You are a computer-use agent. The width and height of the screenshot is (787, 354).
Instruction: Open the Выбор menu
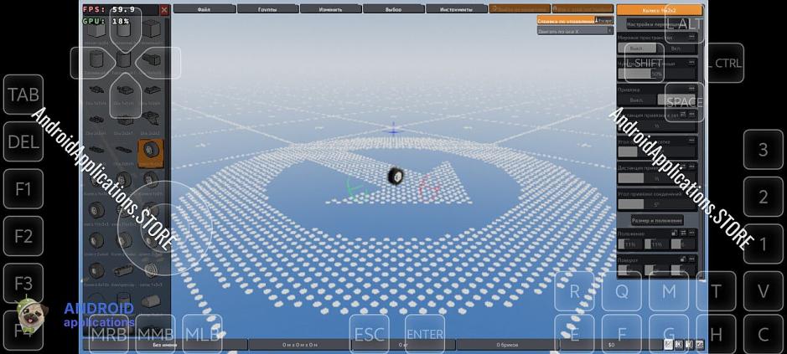(x=394, y=9)
